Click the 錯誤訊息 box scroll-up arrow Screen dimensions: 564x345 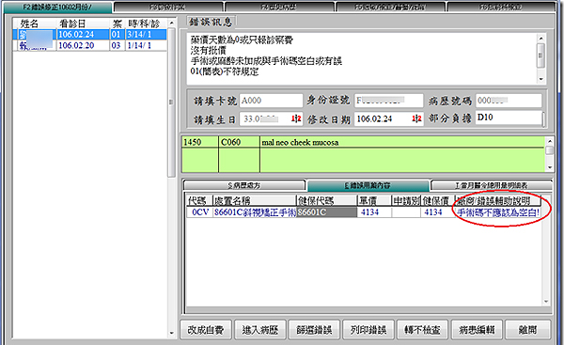(x=540, y=38)
